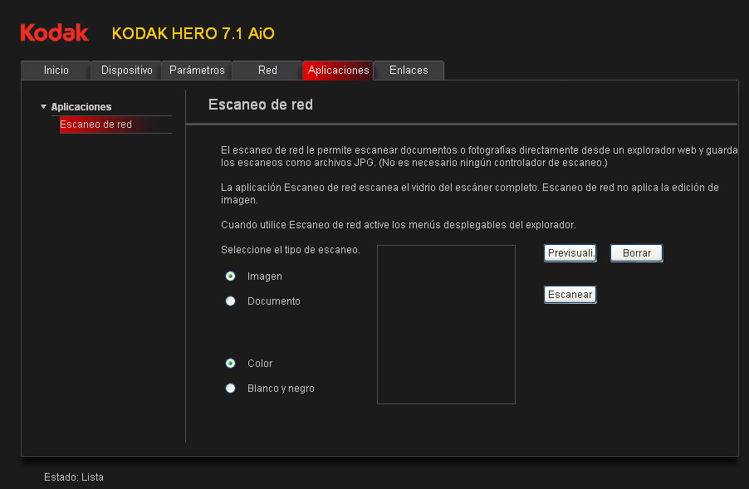
Task: Choose the Documento scan type
Action: (230, 301)
